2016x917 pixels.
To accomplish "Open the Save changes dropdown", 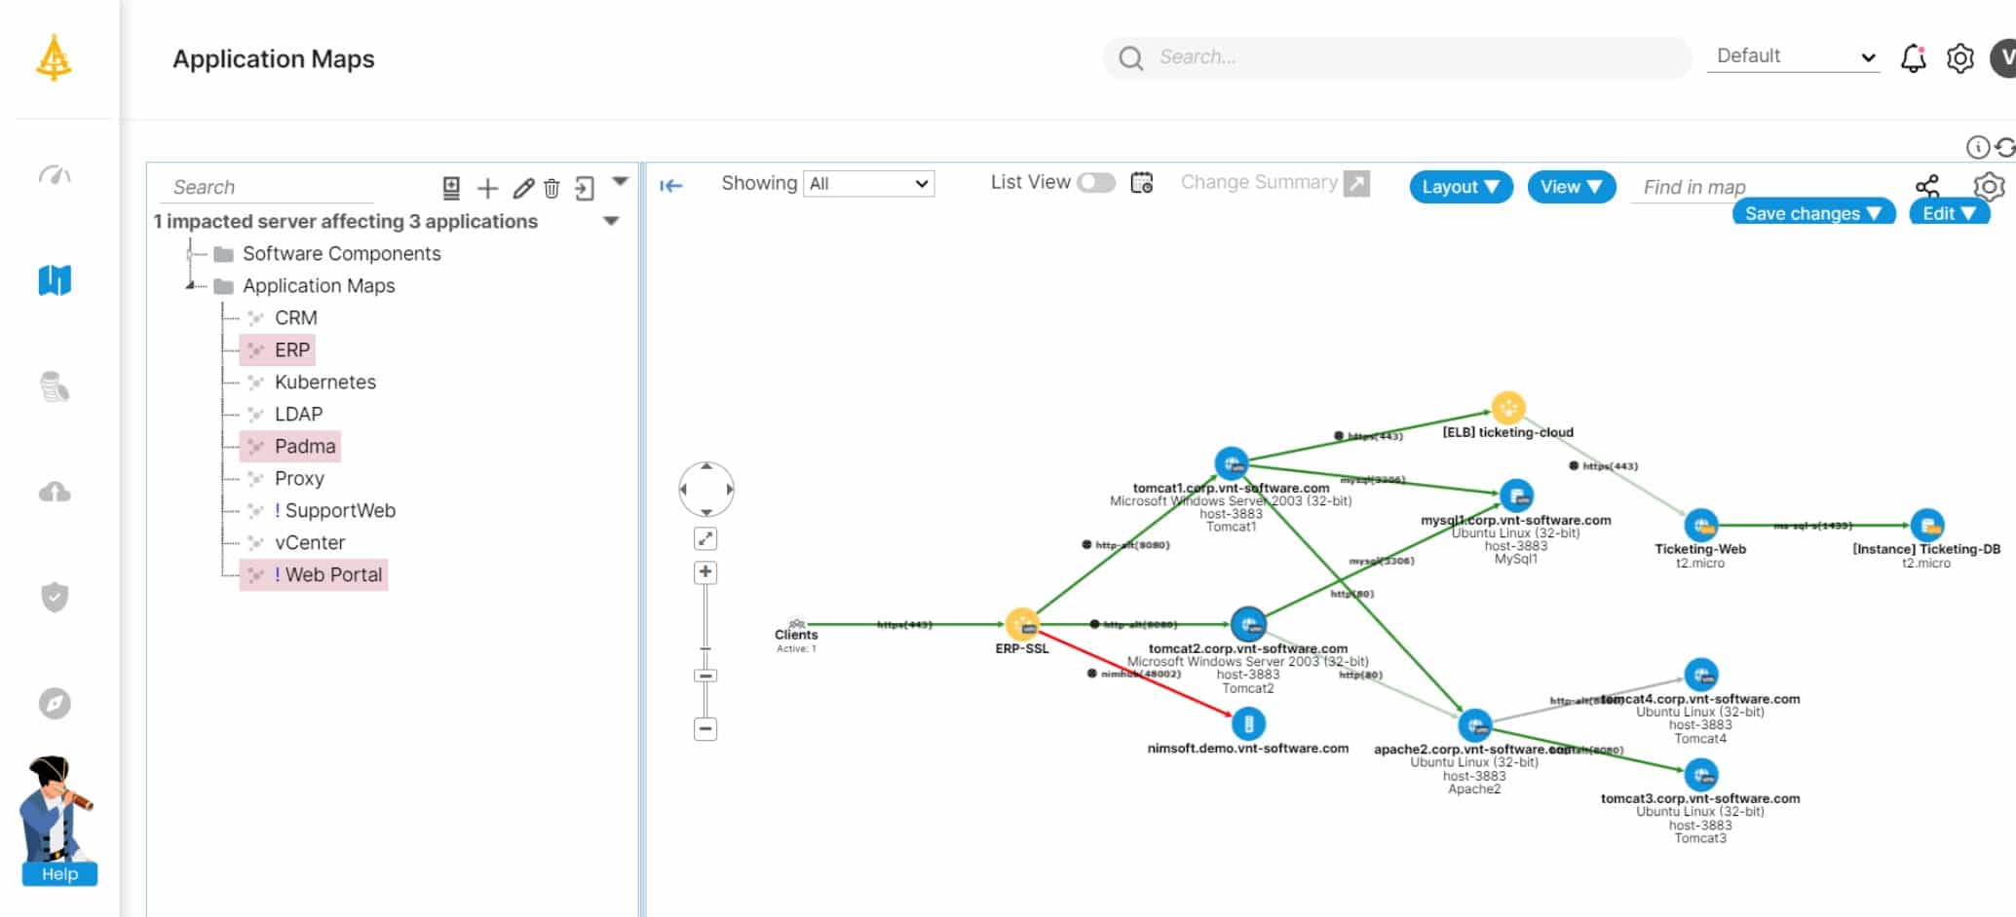I will 1813,212.
